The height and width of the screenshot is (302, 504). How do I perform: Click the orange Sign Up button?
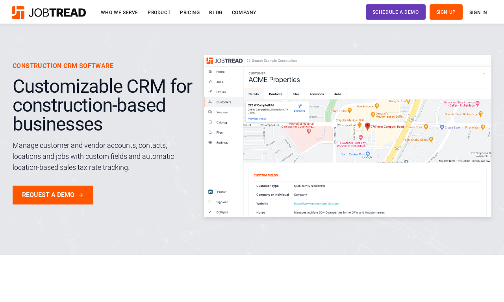446,12
